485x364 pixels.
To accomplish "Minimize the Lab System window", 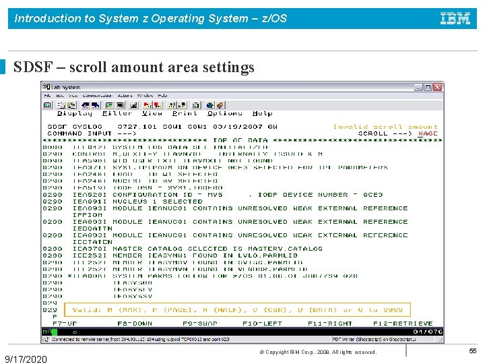I will [x=418, y=87].
